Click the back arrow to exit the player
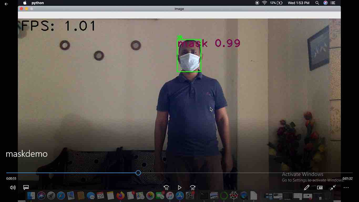This screenshot has width=359, height=202. [x=6, y=4]
